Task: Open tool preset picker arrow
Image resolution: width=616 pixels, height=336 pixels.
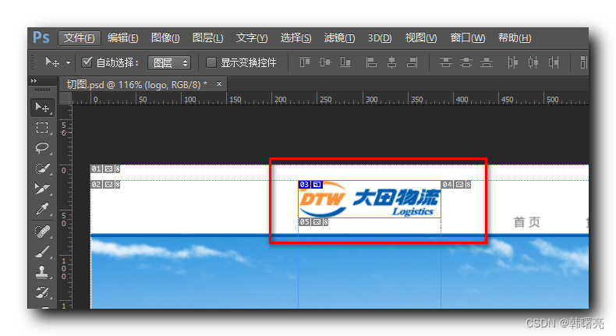Action: (x=68, y=62)
